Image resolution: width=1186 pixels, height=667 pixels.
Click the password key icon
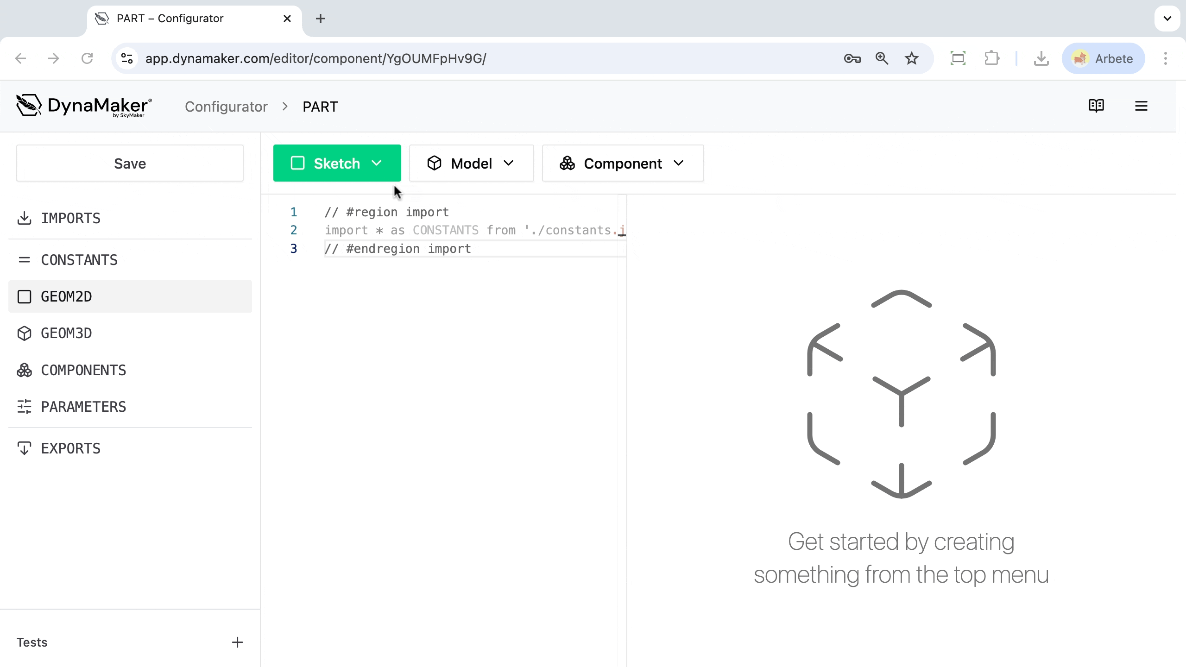pyautogui.click(x=852, y=58)
